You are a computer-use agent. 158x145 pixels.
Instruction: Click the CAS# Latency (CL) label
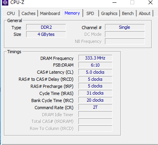coord(55,72)
